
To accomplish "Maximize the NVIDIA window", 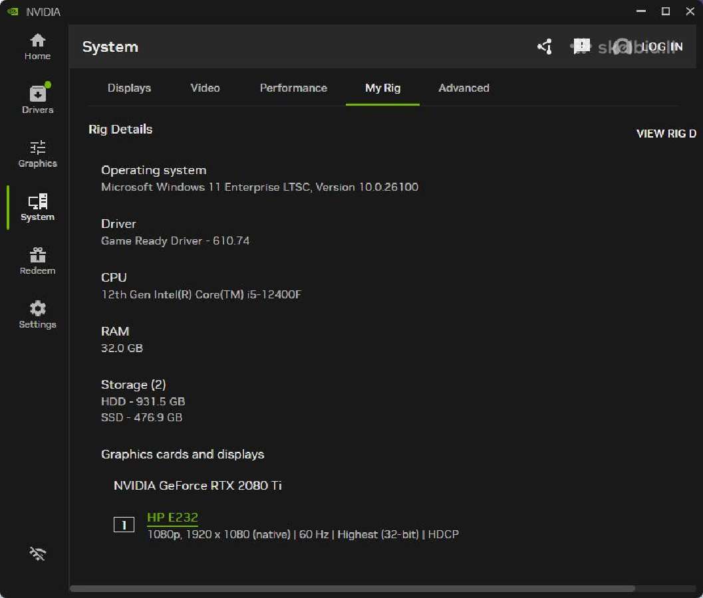I will 666,11.
